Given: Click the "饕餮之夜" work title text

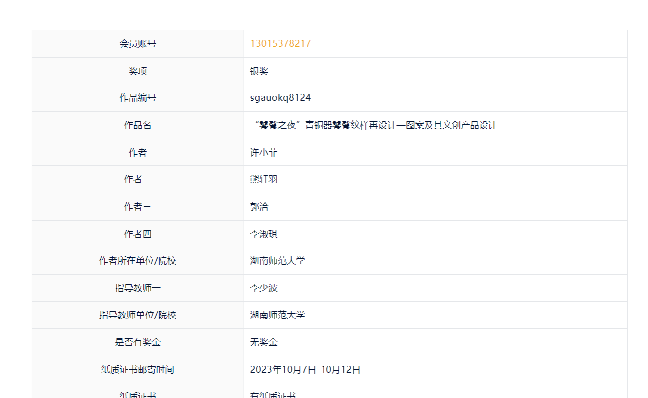Looking at the screenshot, I should pos(375,125).
